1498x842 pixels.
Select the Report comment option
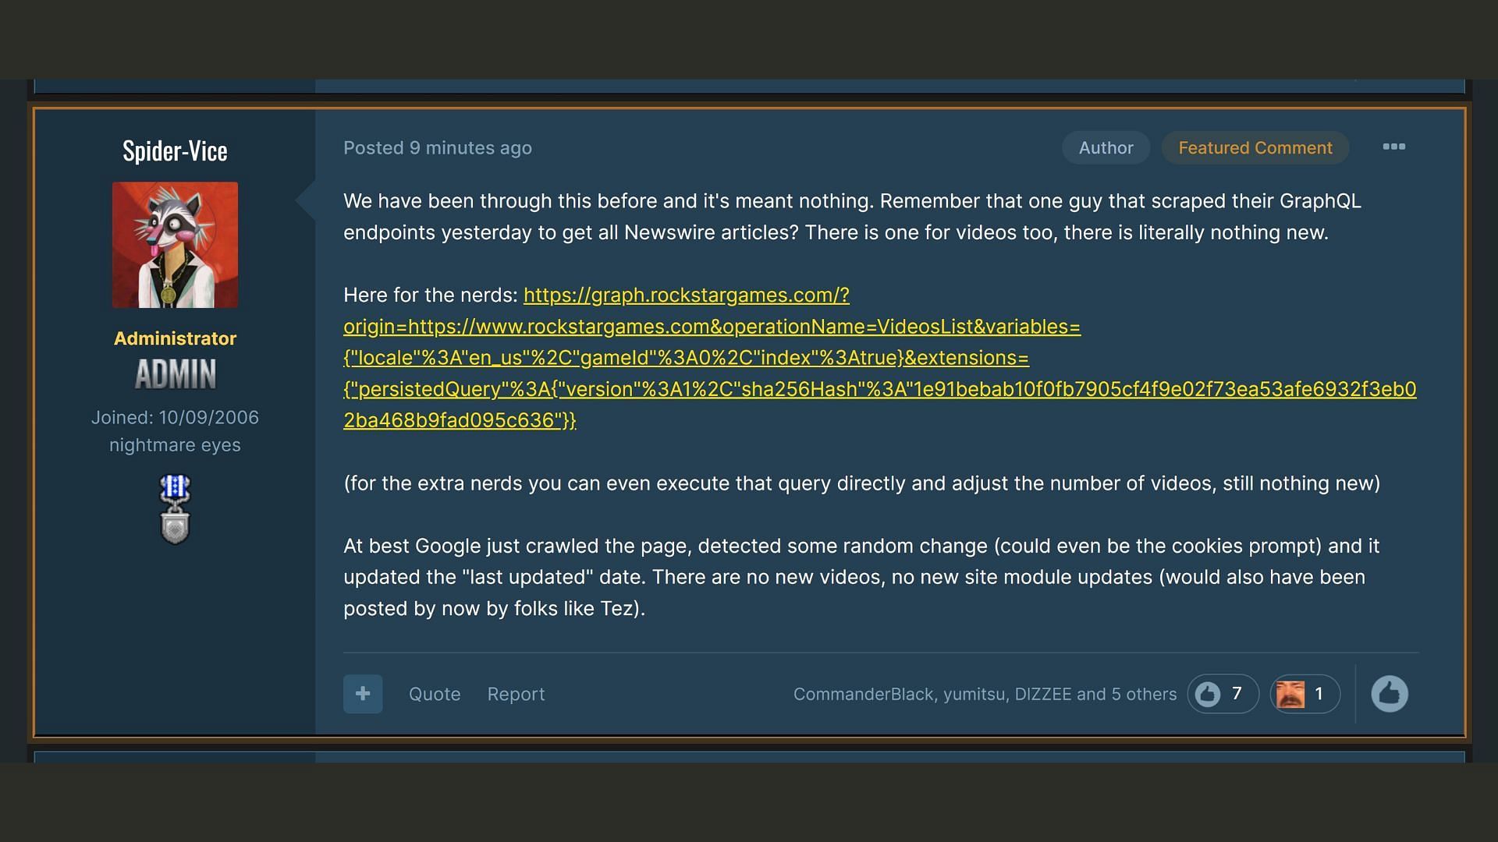[x=514, y=693]
